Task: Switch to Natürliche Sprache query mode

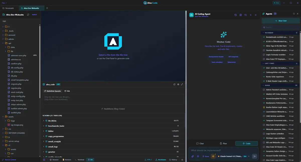Action: click(52, 91)
